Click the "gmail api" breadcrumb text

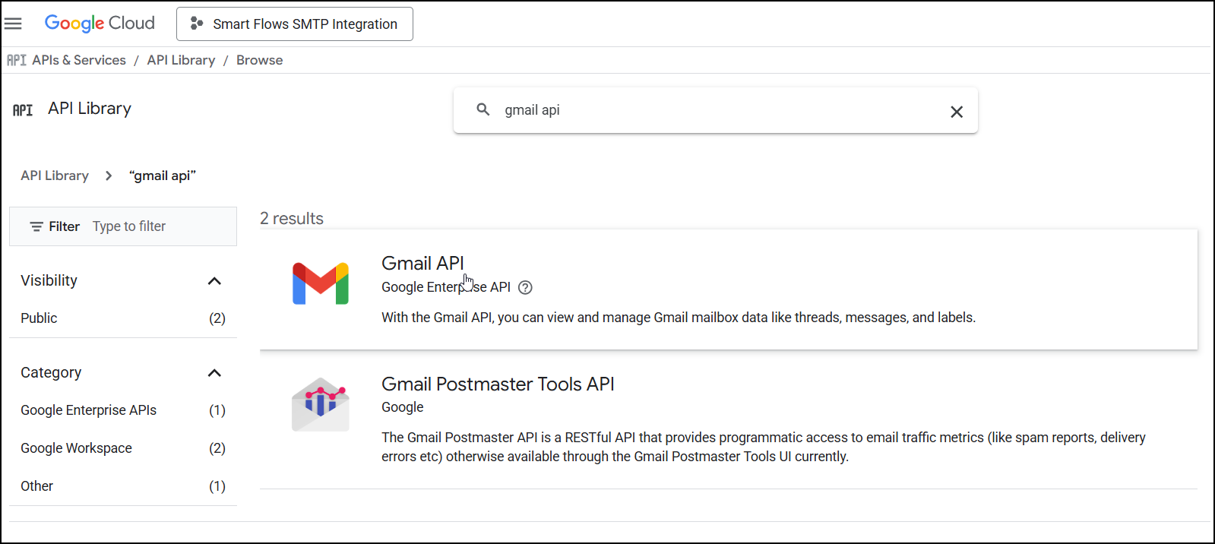pyautogui.click(x=163, y=176)
